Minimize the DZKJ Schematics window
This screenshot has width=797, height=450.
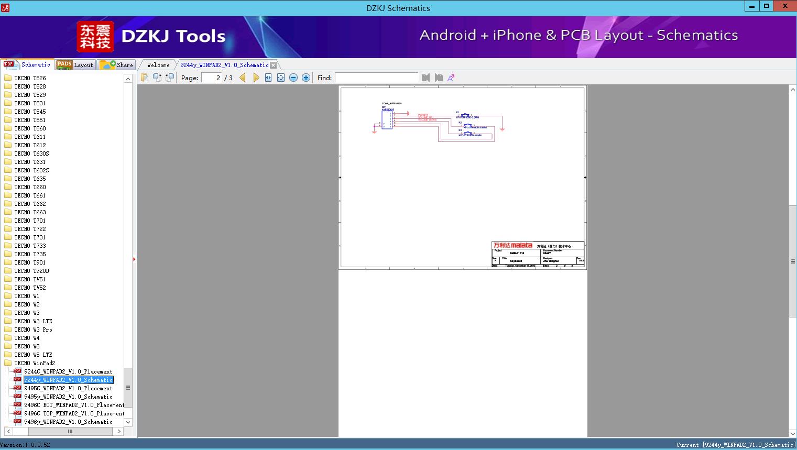(x=752, y=6)
